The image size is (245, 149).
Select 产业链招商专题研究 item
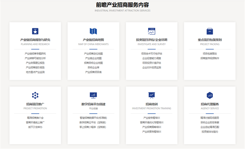pyautogui.click(x=35, y=54)
